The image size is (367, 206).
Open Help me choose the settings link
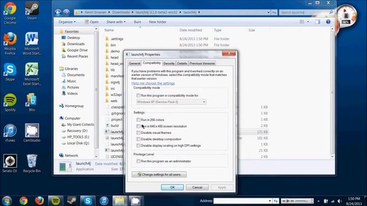pyautogui.click(x=153, y=84)
